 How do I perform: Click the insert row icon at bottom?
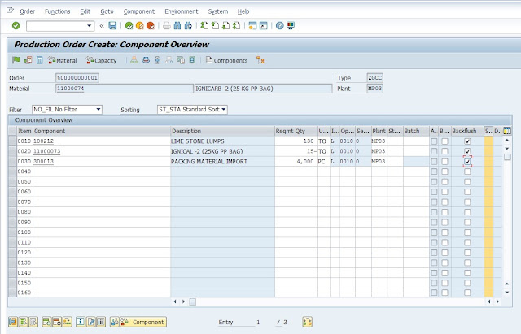coord(46,322)
